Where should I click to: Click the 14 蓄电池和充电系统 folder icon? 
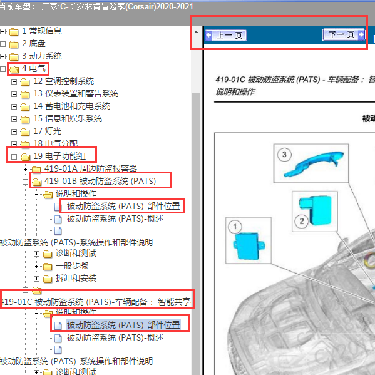(25, 107)
